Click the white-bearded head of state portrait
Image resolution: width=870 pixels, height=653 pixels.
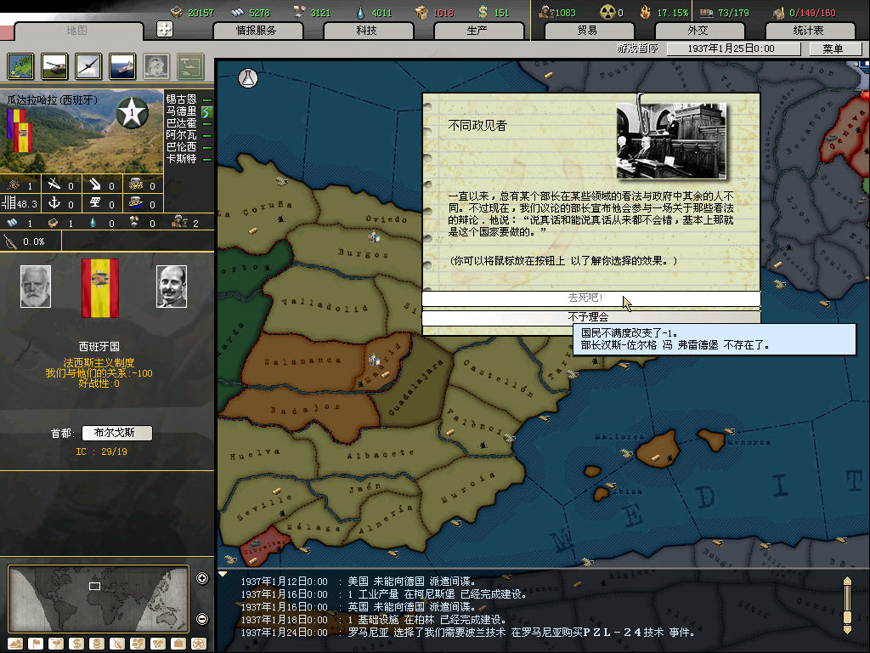coord(36,287)
